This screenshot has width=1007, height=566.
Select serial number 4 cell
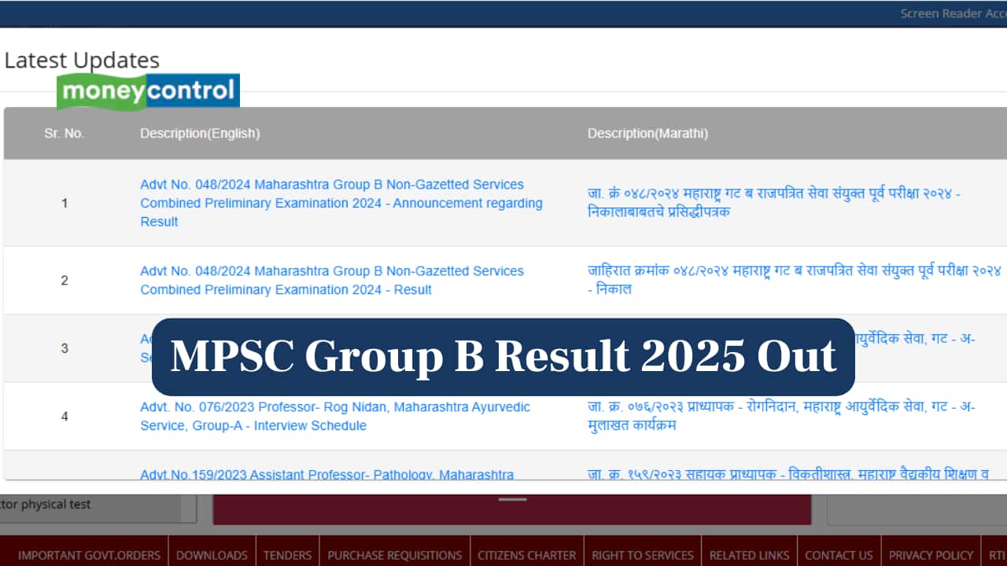65,416
